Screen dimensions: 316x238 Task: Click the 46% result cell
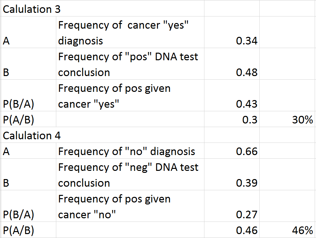coord(302,230)
